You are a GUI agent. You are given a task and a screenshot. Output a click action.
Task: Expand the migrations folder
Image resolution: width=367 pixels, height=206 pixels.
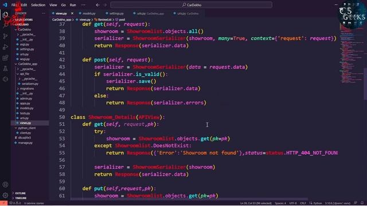click(25, 89)
